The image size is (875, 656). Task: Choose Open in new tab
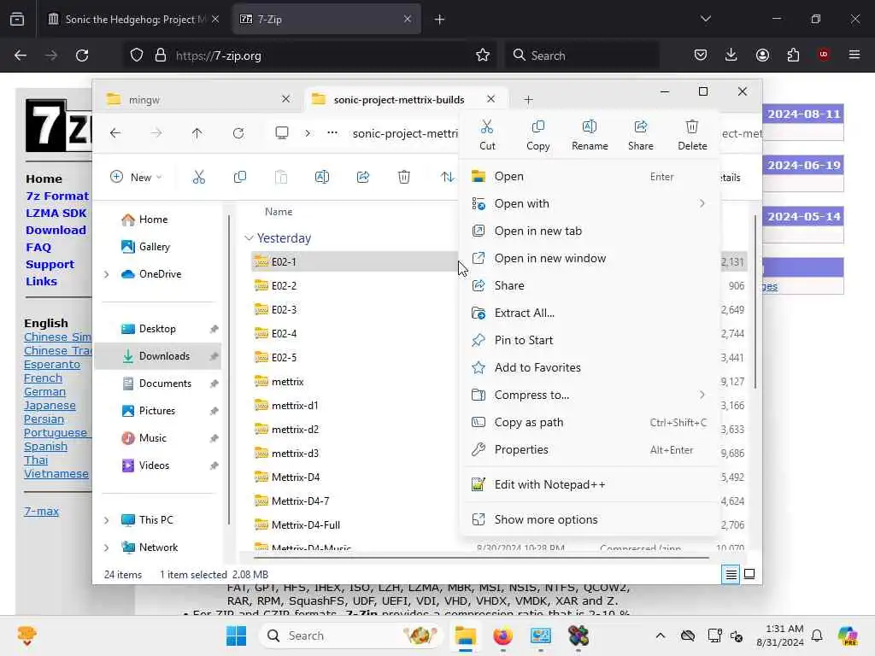pyautogui.click(x=590, y=231)
